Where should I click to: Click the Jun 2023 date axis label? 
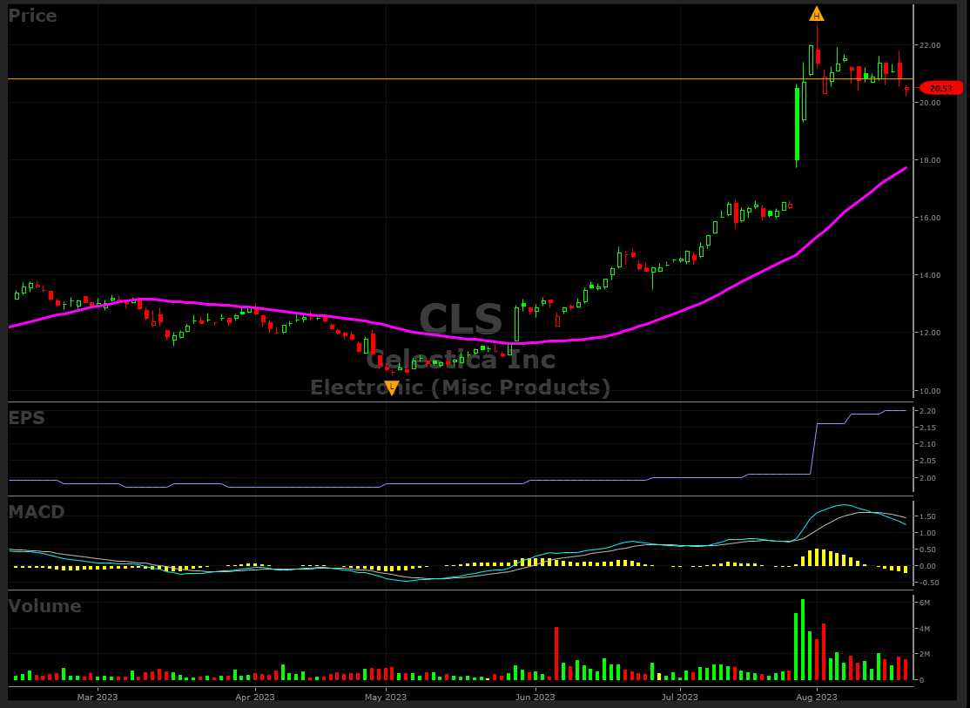(535, 697)
